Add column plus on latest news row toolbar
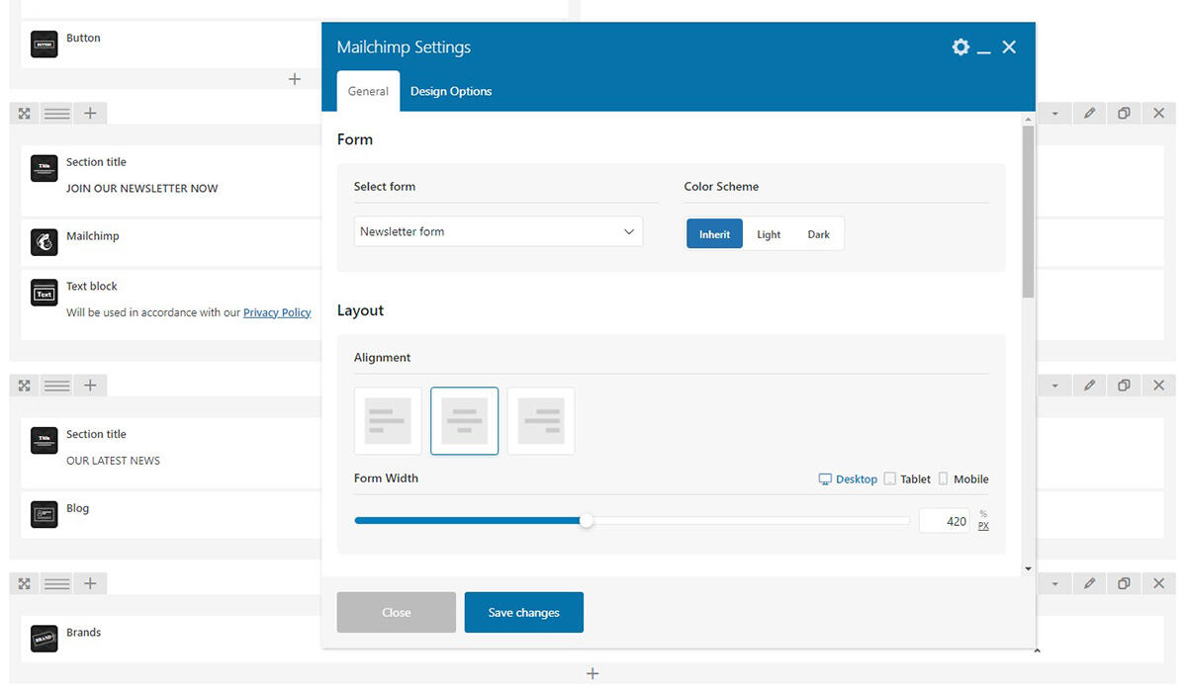The height and width of the screenshot is (694, 1187). tap(90, 386)
